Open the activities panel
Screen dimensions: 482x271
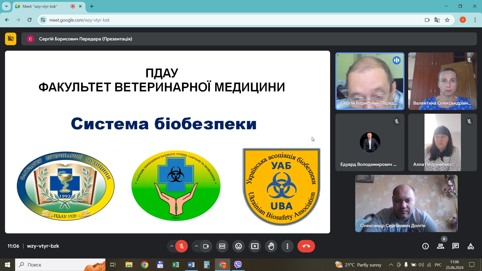[x=471, y=246]
